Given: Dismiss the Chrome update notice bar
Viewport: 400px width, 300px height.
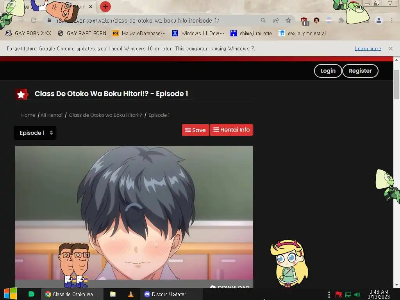Looking at the screenshot, I should [391, 48].
